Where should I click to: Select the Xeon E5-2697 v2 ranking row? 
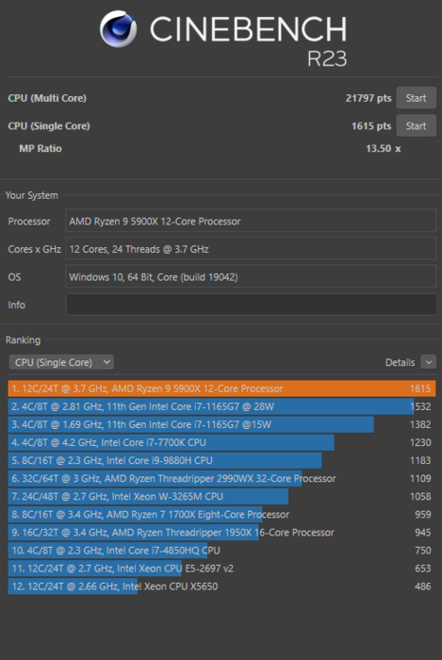(x=221, y=569)
